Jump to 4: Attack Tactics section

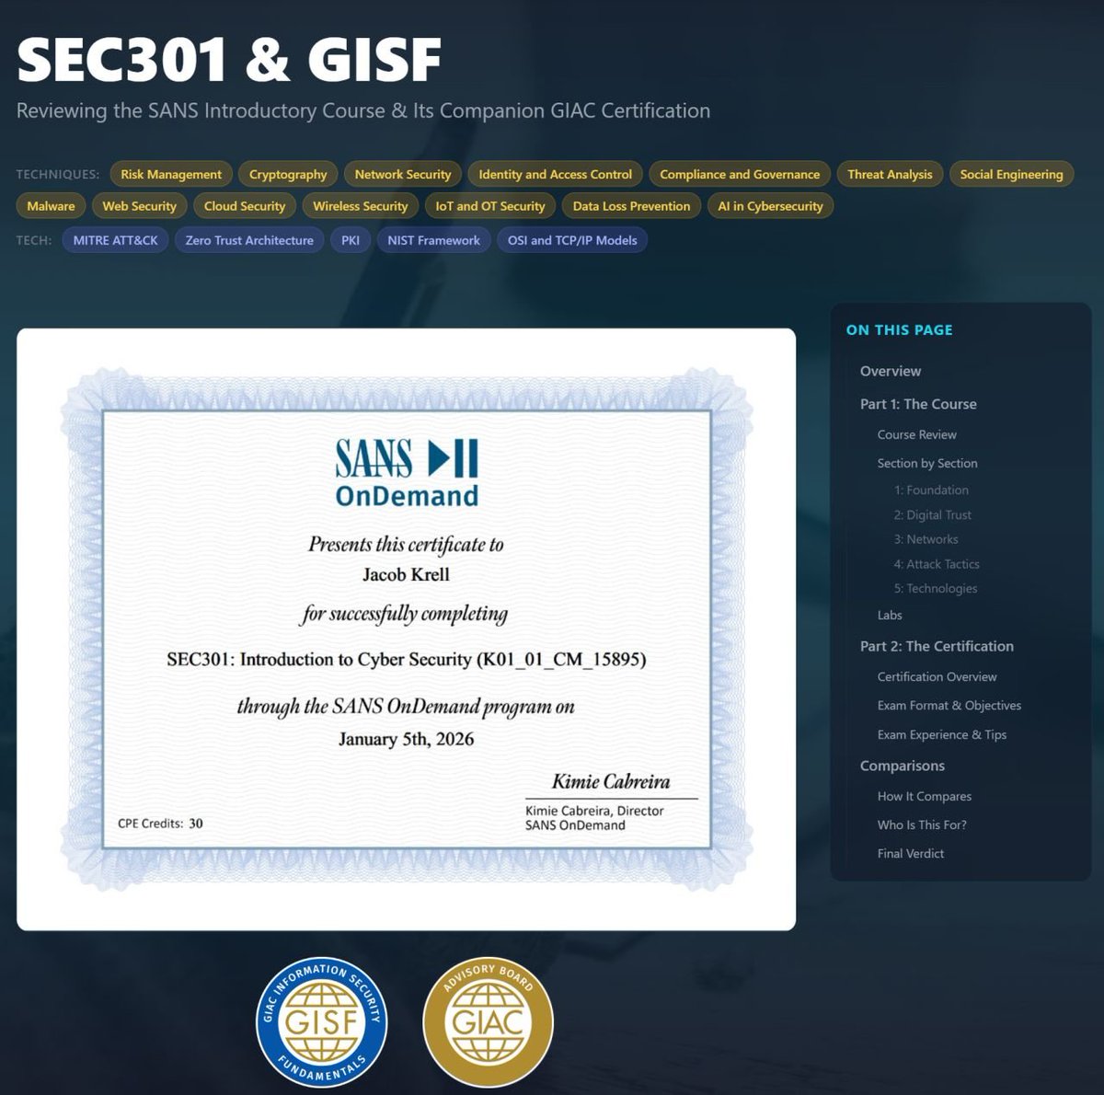937,564
